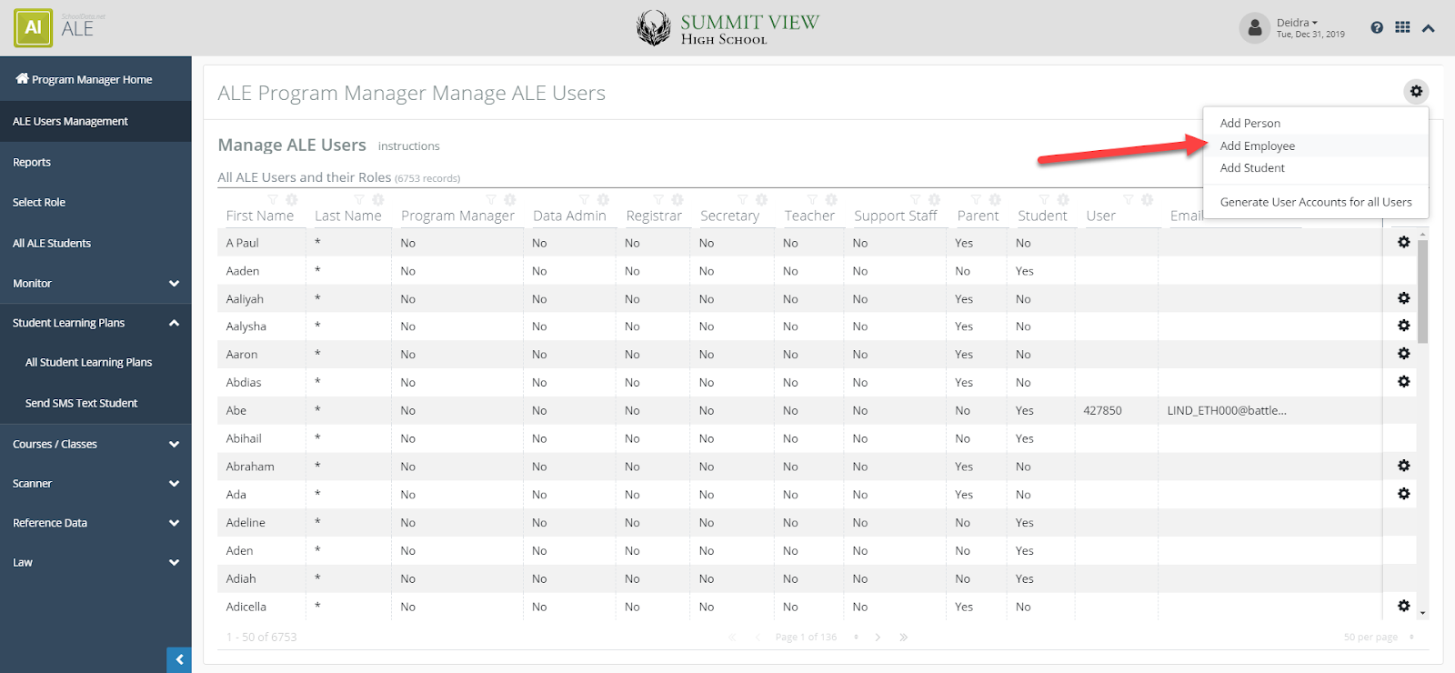Click the instructions link
The height and width of the screenshot is (673, 1455).
(408, 146)
